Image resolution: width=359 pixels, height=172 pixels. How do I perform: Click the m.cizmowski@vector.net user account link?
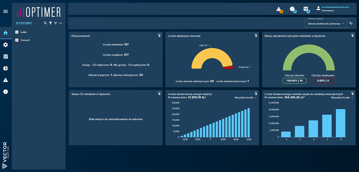[x=335, y=7]
